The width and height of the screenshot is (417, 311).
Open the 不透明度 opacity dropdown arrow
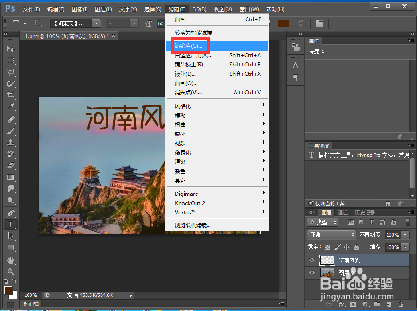click(x=405, y=235)
